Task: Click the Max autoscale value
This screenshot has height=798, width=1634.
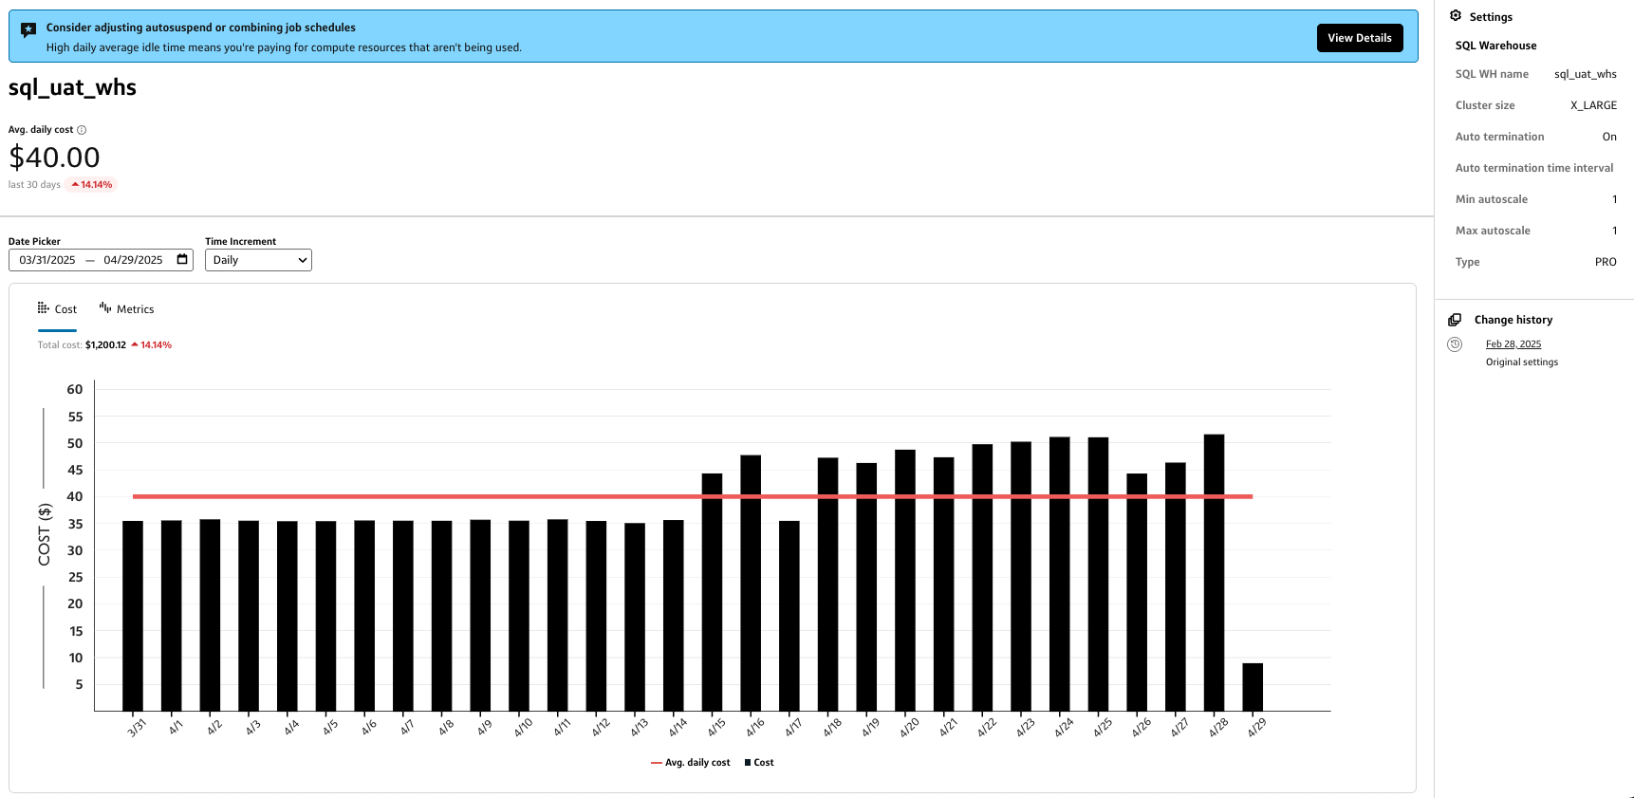Action: (1614, 231)
